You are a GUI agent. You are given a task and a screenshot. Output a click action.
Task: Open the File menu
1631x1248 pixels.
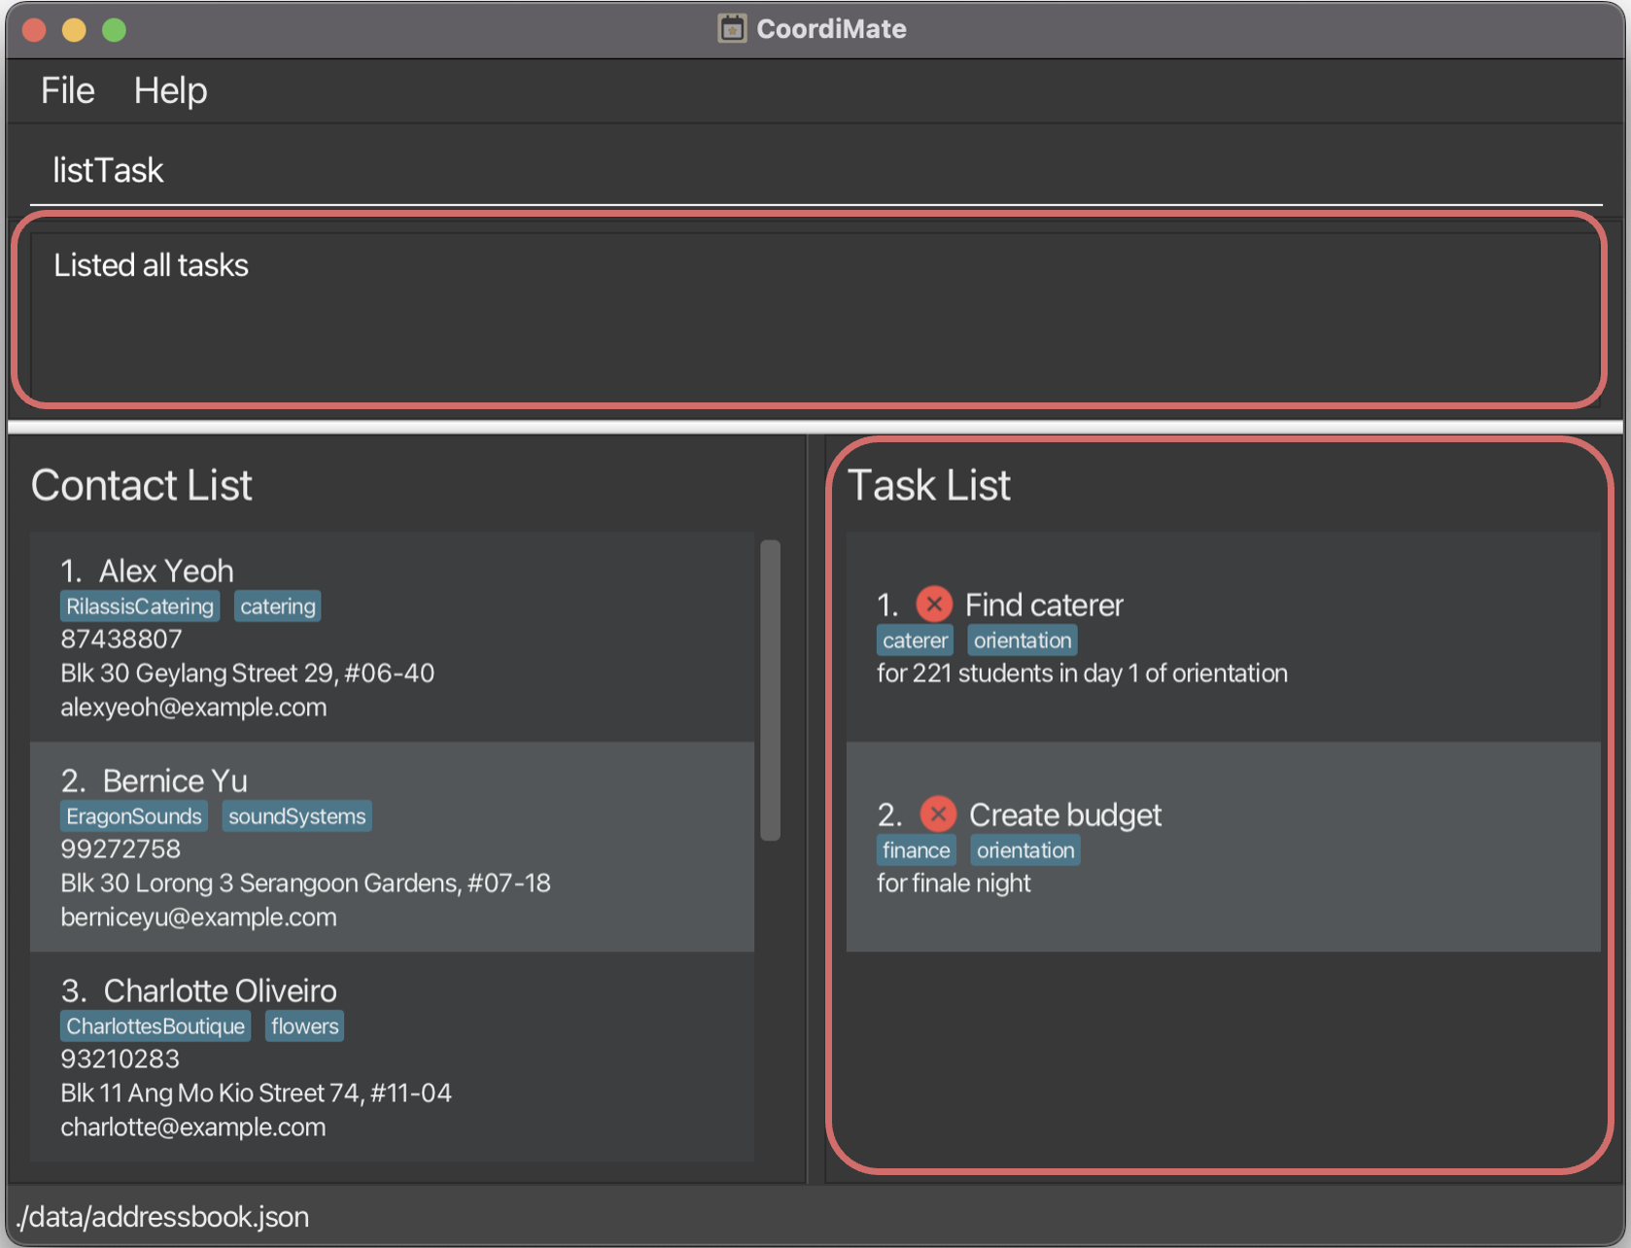[67, 91]
